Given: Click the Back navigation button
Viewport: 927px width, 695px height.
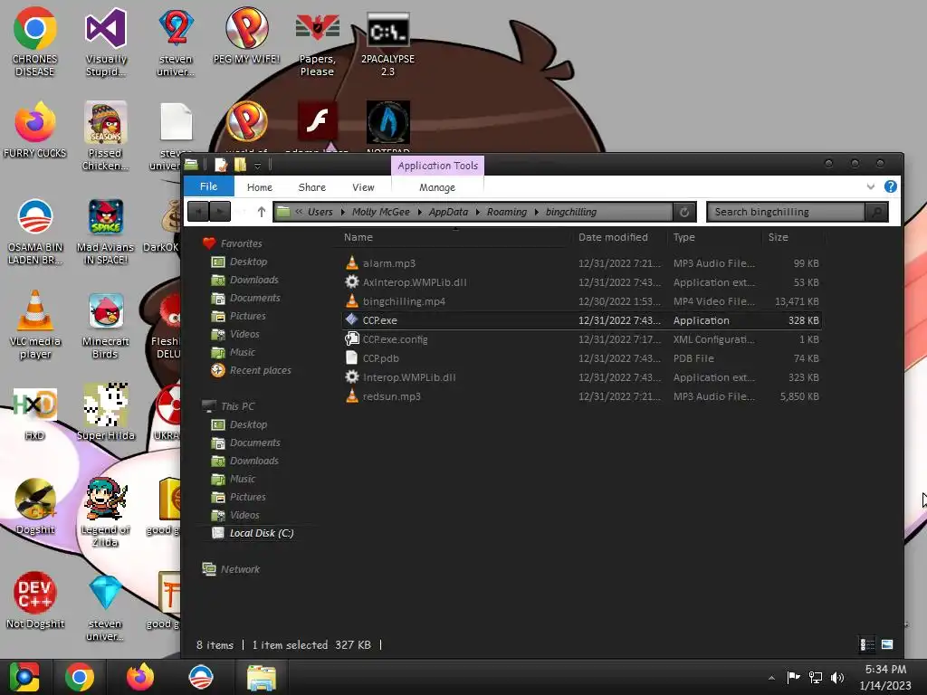Looking at the screenshot, I should (x=198, y=212).
